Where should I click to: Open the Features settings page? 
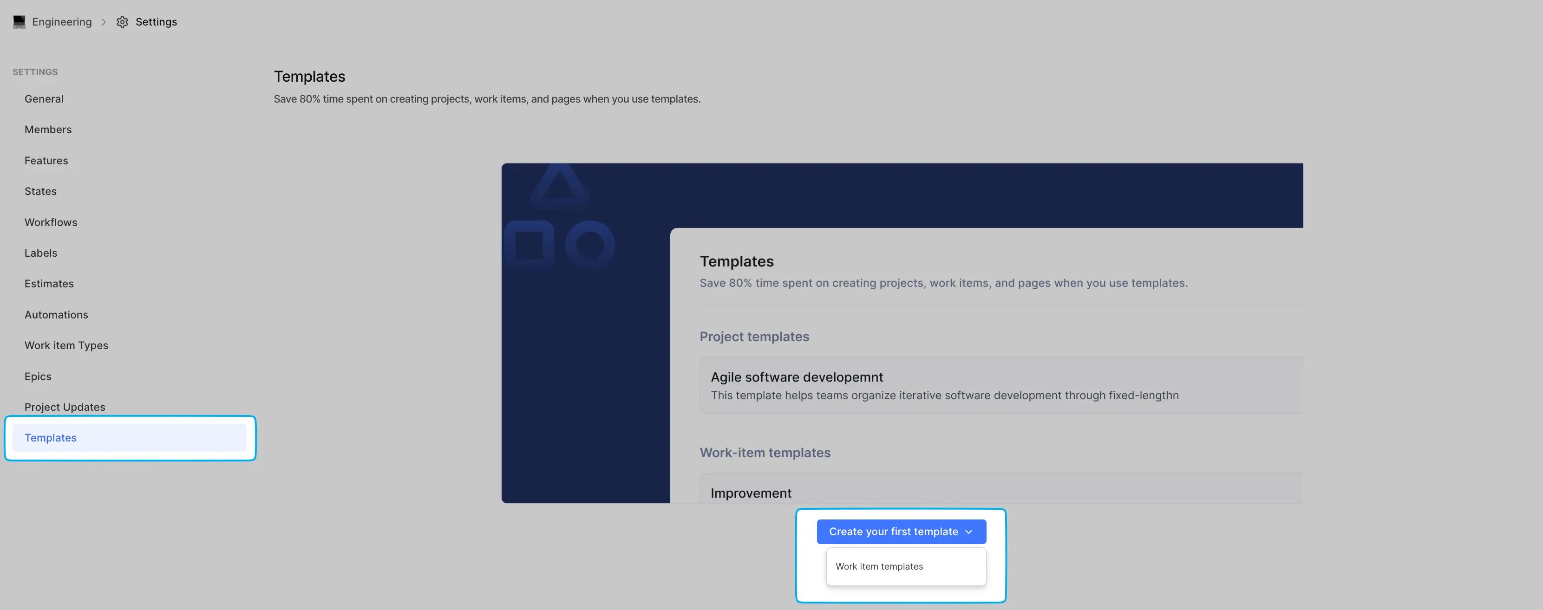tap(46, 161)
